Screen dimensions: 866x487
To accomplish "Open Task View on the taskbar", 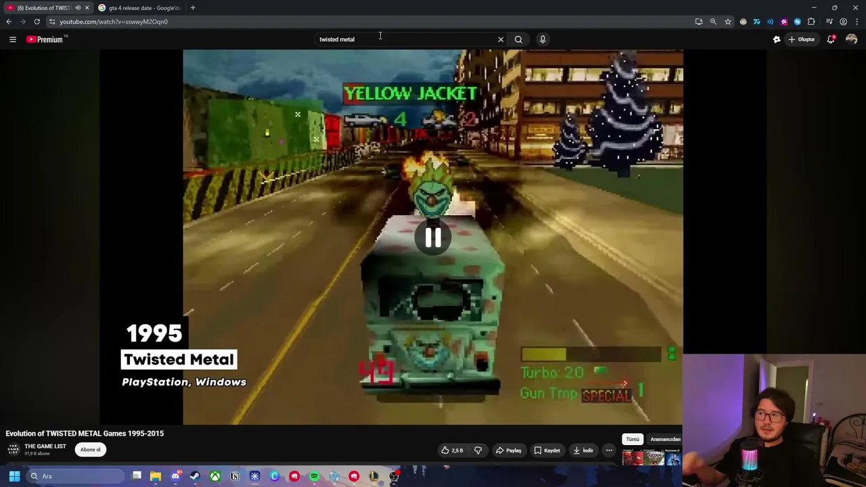I will point(137,476).
